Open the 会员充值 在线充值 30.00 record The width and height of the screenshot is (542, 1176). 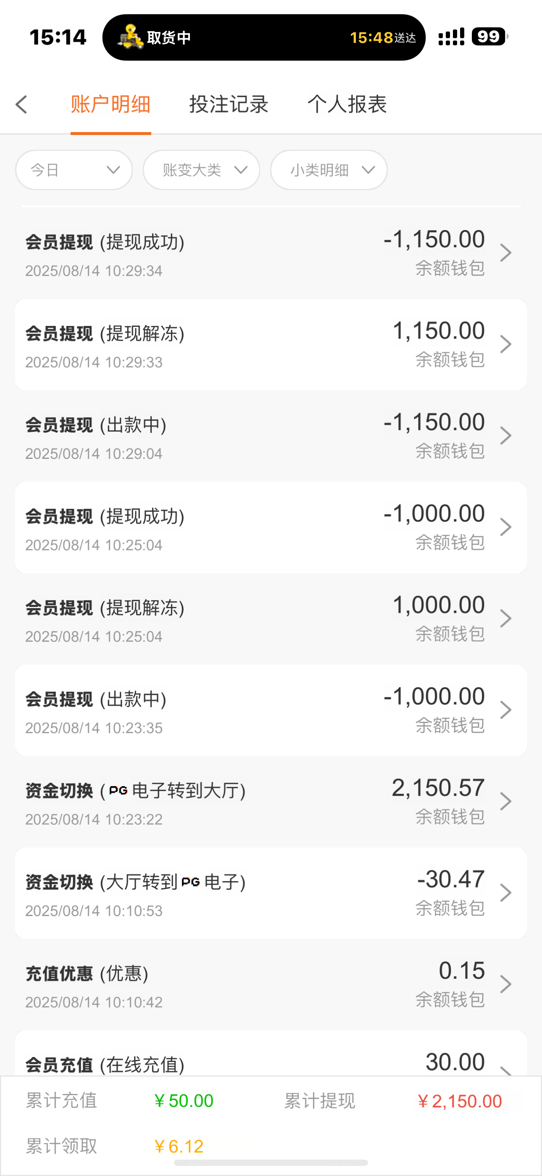[x=271, y=1063]
